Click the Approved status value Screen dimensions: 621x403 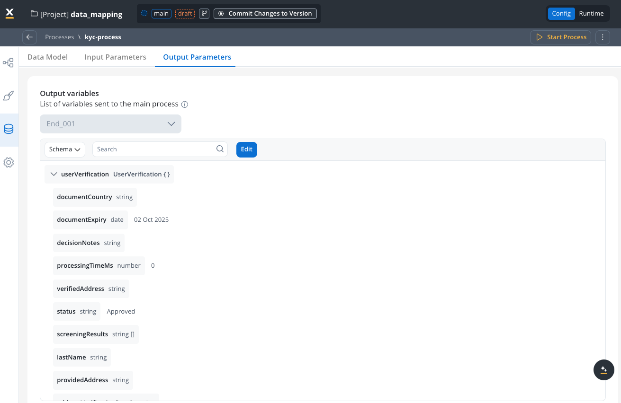click(x=121, y=312)
